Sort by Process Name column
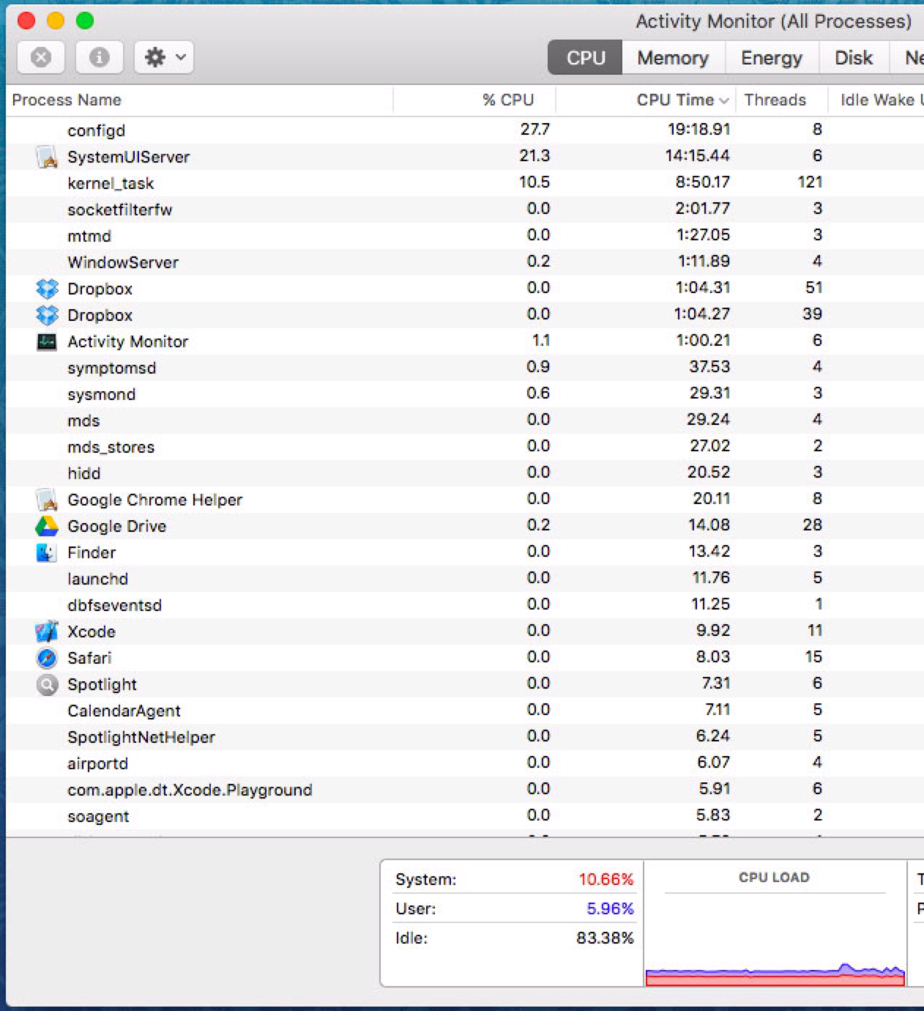 coord(199,100)
